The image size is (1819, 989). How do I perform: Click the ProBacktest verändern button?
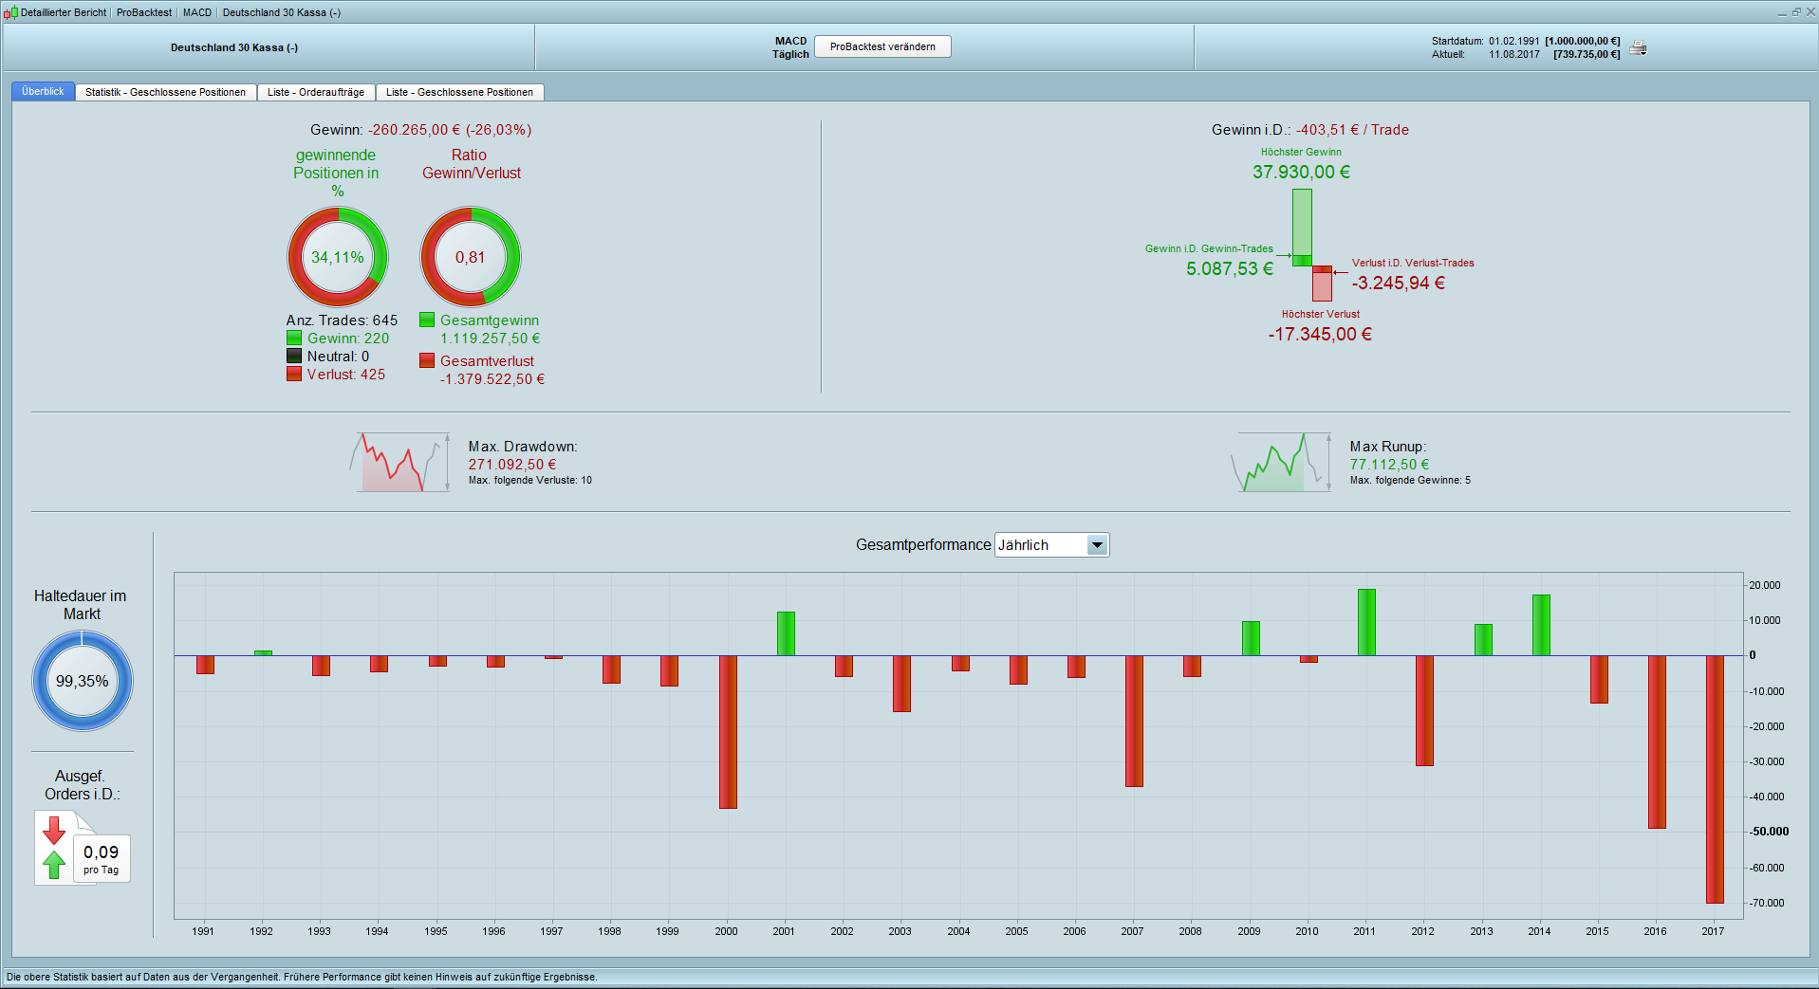tap(882, 46)
